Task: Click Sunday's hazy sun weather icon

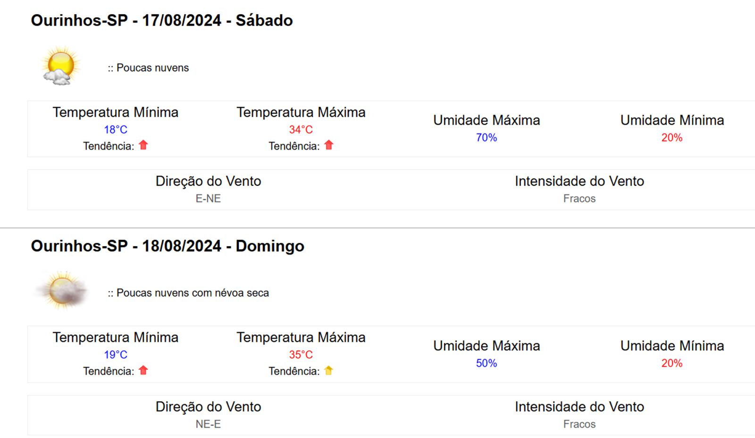Action: (62, 290)
